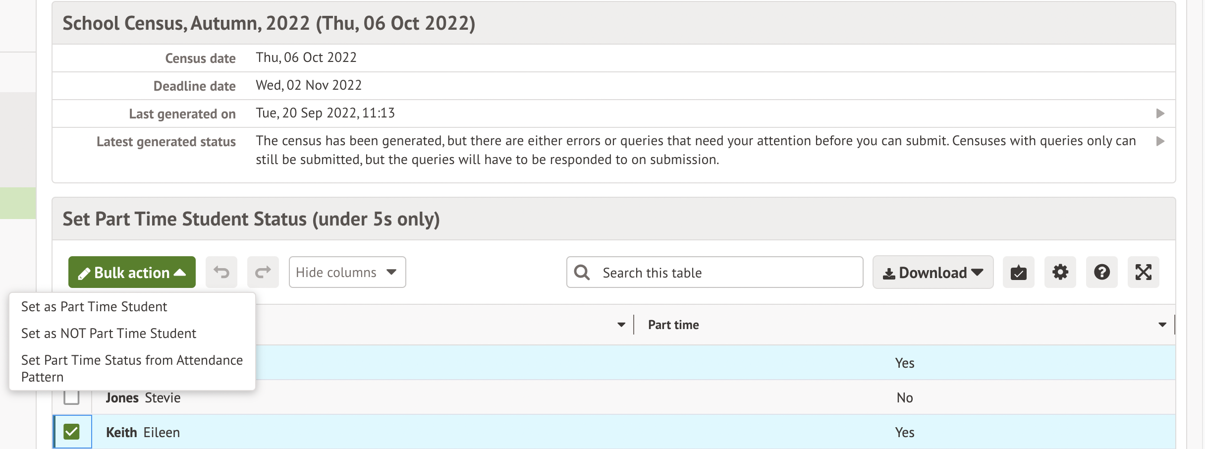Open the Part time column sort arrow

point(1162,325)
